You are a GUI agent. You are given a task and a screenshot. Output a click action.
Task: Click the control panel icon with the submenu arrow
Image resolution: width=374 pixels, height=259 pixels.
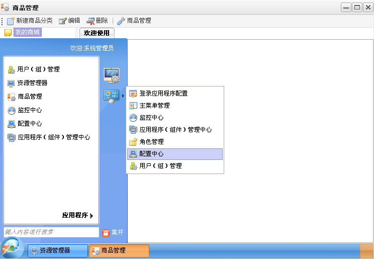point(112,96)
